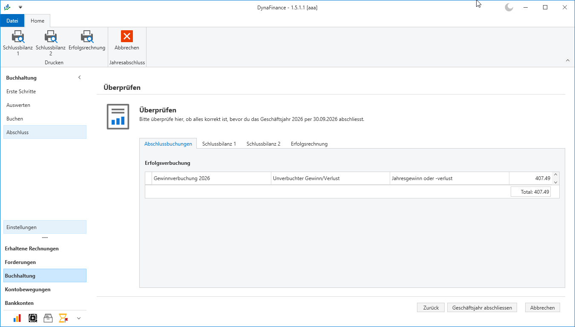Screen dimensions: 575x327
Task: Click the red Abbrechen icon in ribbon
Action: 127,36
